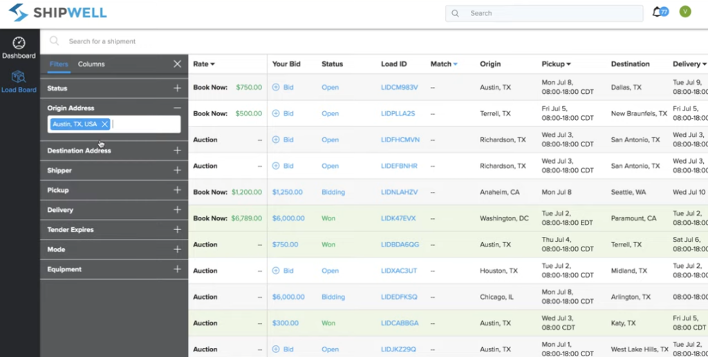Expand the Status filter section

177,88
